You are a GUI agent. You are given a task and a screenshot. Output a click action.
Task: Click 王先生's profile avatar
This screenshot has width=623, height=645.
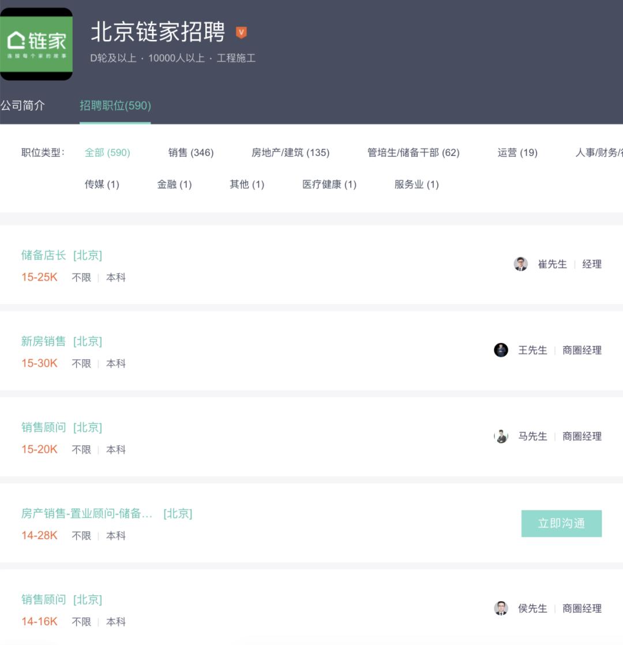501,351
